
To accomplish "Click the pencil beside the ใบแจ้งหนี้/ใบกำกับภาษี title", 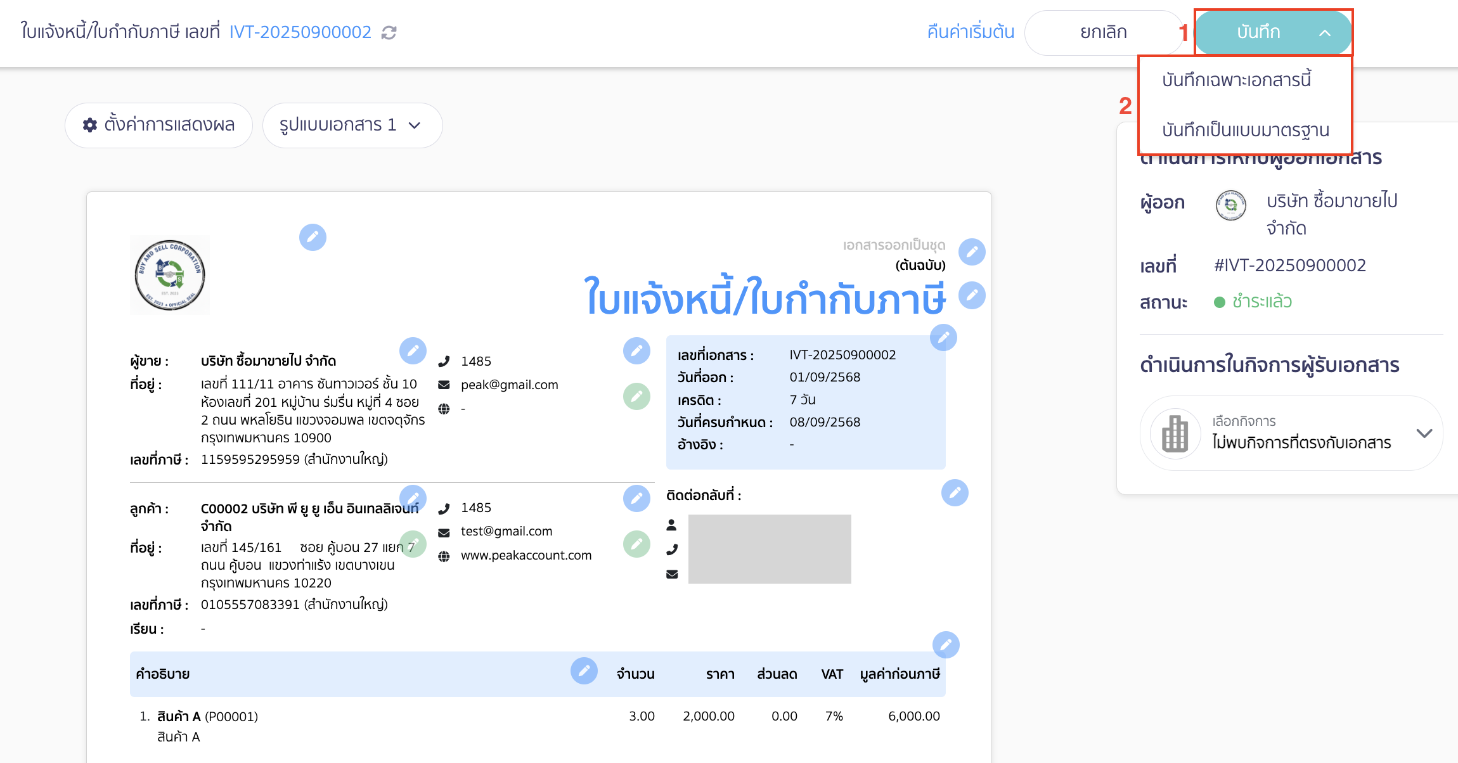I will point(973,295).
